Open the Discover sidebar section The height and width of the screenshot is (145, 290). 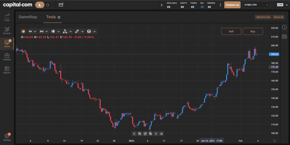pos(7,30)
